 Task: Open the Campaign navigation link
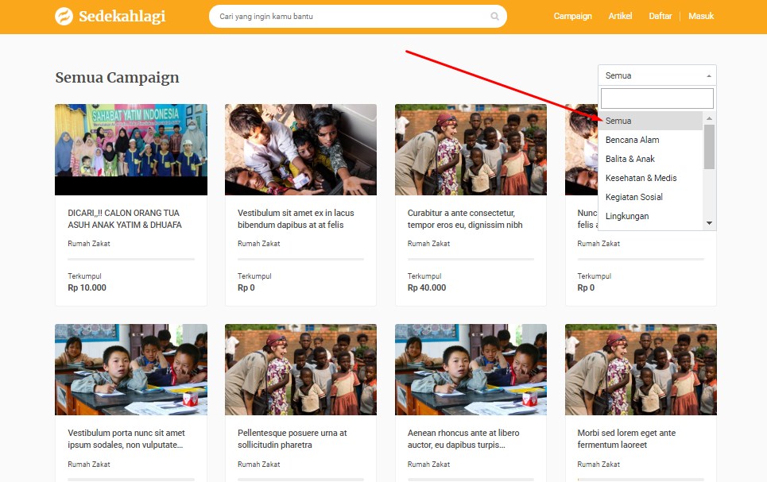click(x=572, y=16)
